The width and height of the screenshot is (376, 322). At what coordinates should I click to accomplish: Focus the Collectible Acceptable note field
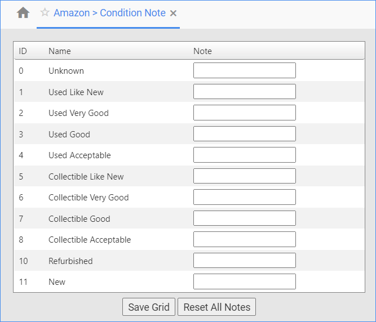[x=244, y=239]
